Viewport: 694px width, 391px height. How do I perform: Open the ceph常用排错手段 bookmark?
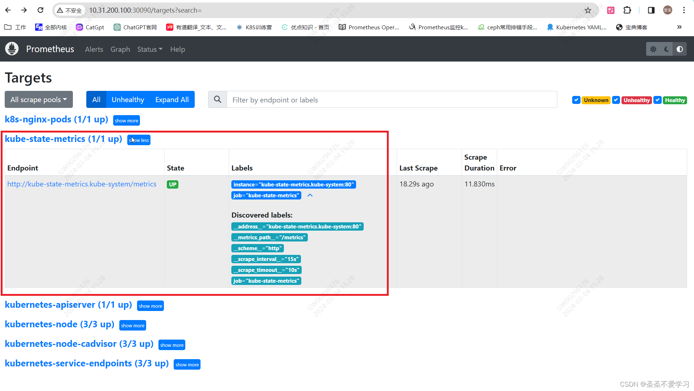coord(507,27)
